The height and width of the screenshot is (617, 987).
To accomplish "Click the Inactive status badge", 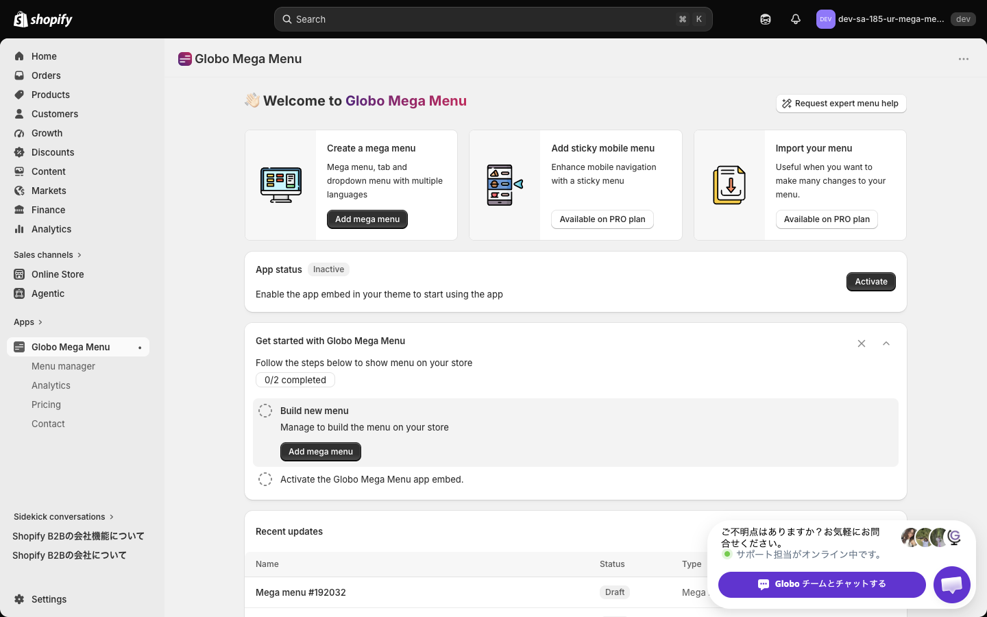I will 328,269.
